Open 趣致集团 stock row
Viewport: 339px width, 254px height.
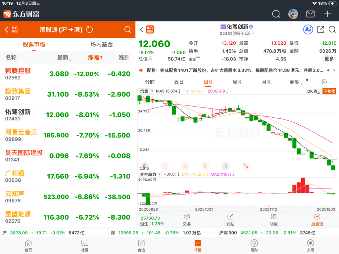point(68,94)
